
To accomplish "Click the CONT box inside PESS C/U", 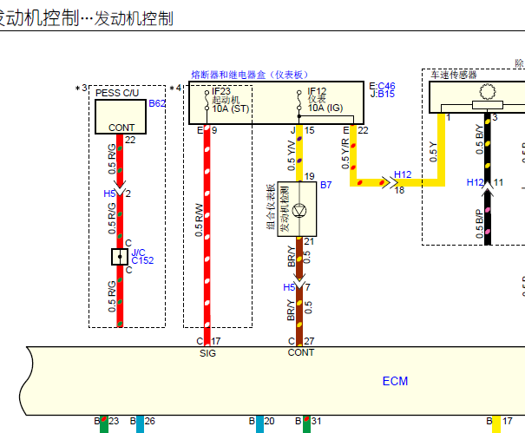I will [x=121, y=117].
